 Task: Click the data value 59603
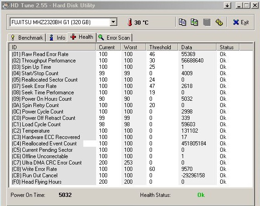click(189, 124)
